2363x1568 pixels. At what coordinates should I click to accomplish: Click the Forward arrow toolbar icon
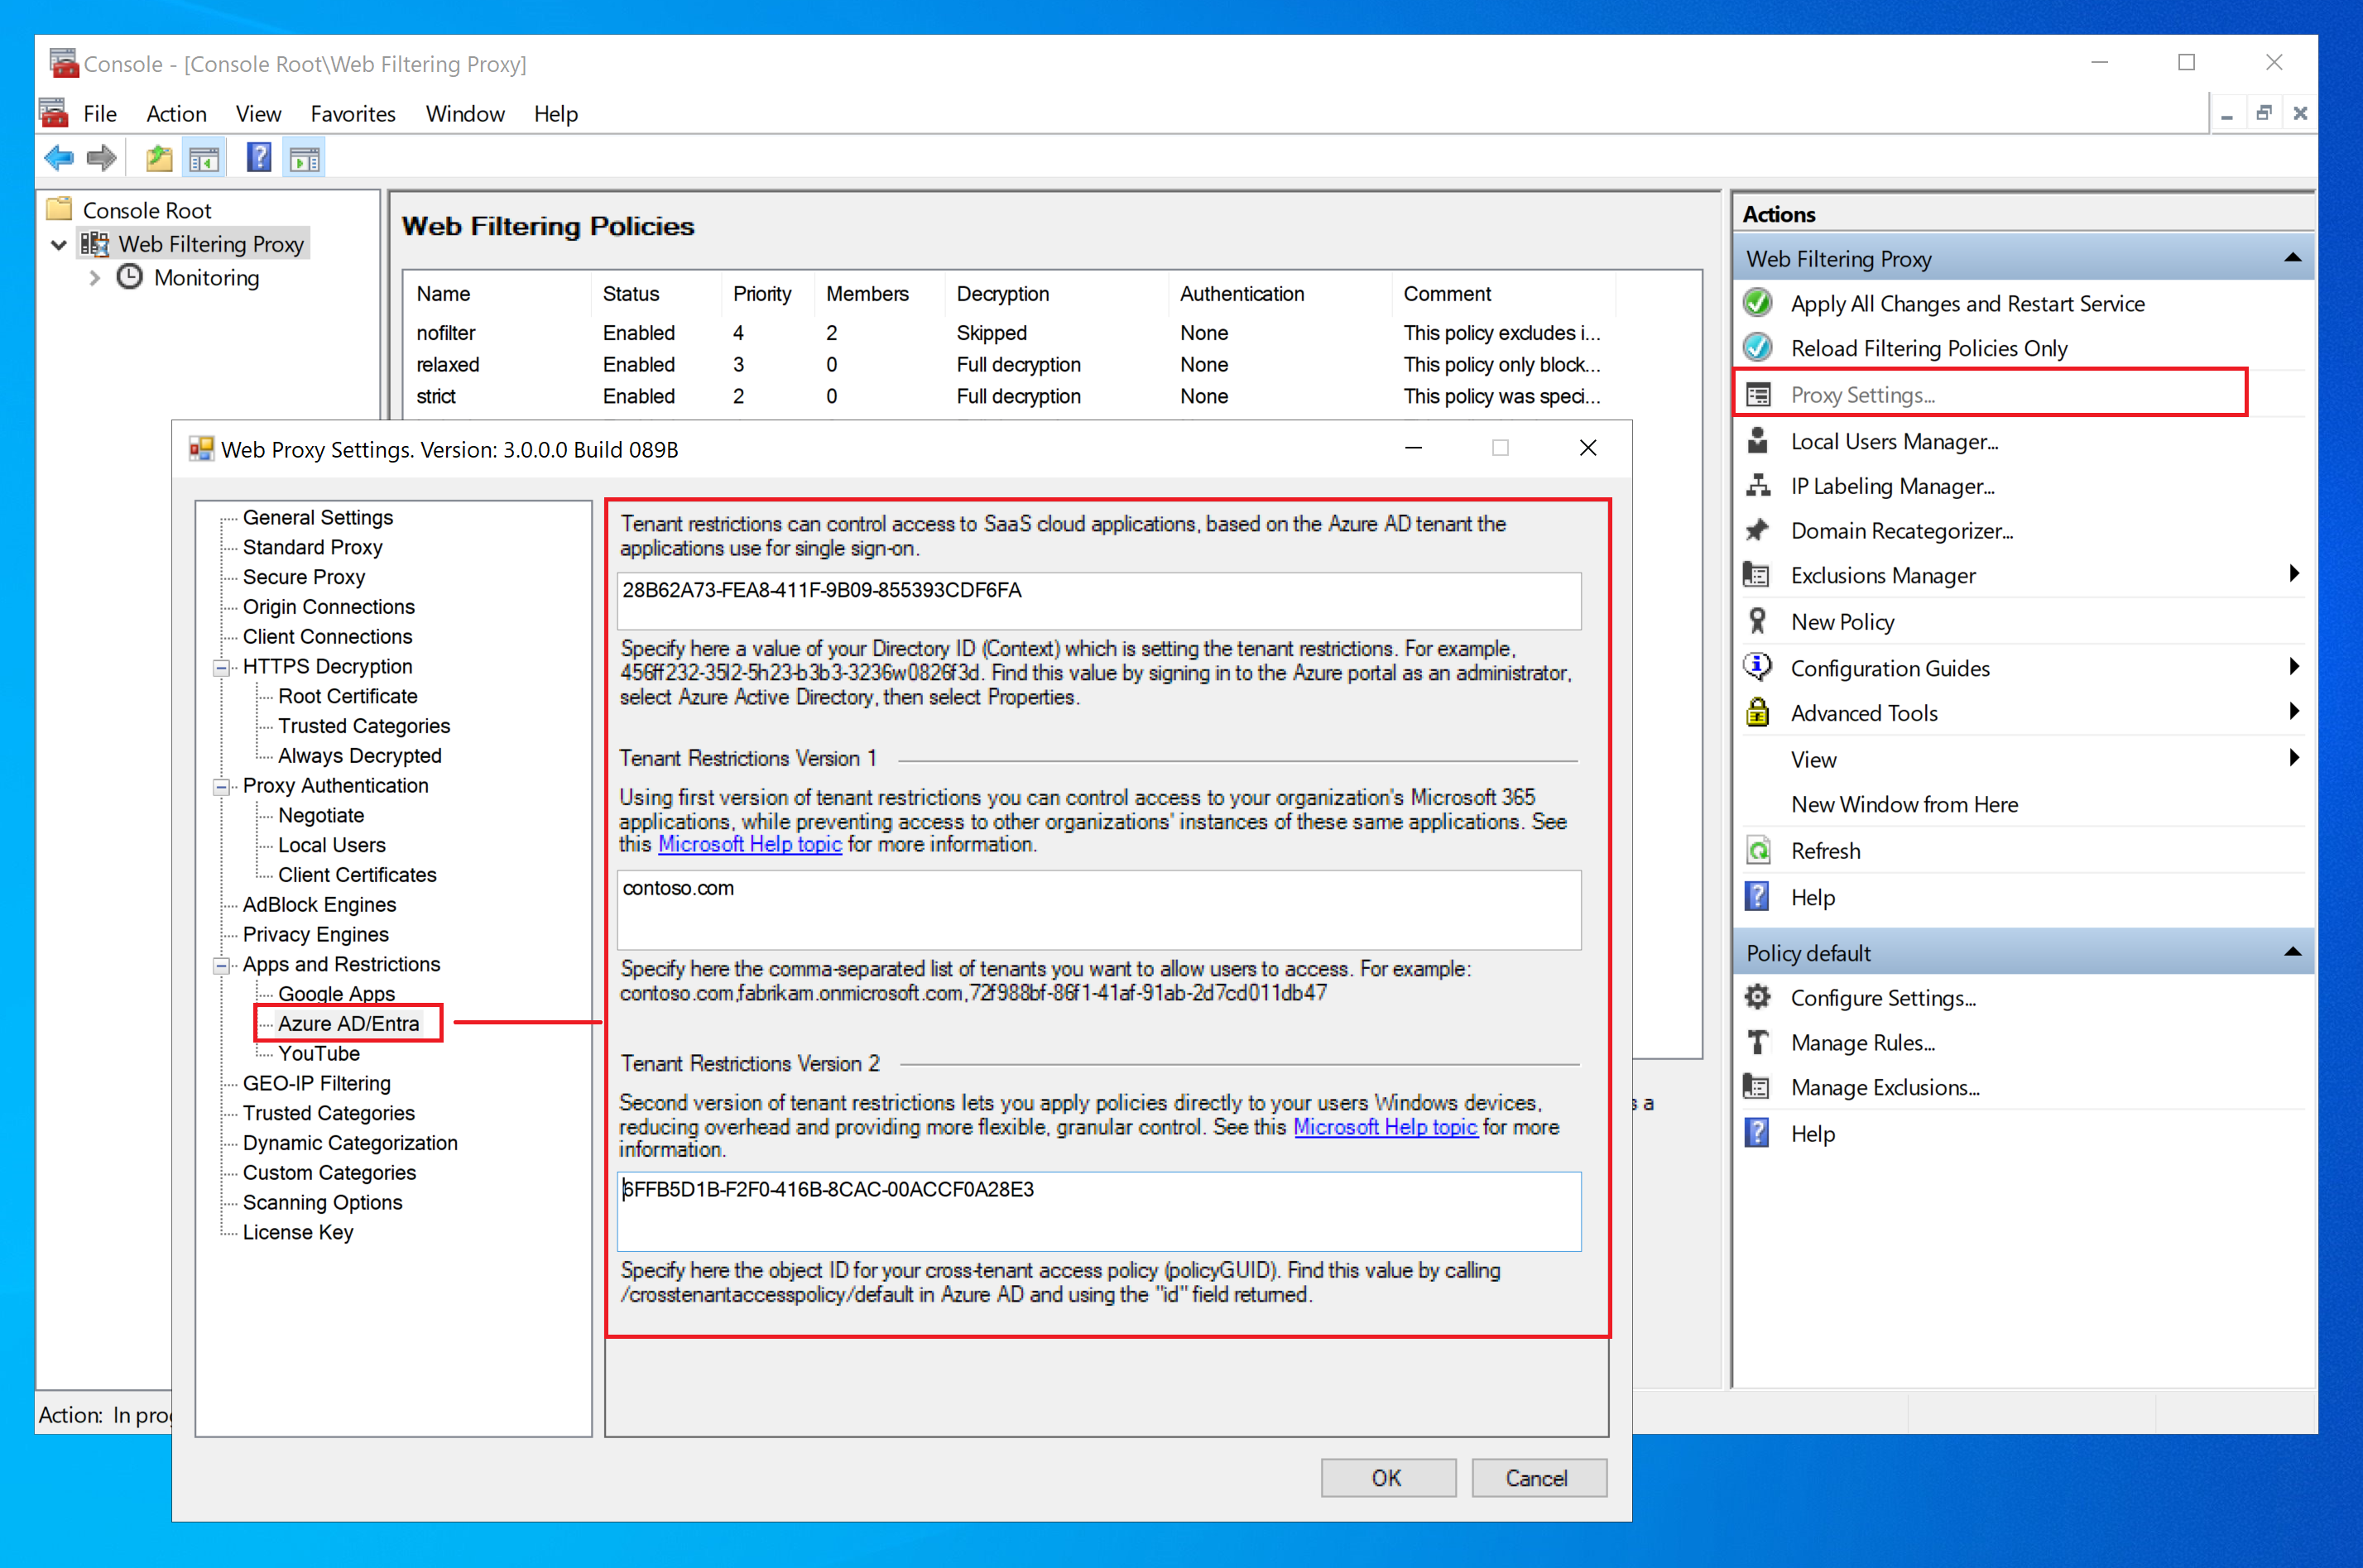point(102,158)
